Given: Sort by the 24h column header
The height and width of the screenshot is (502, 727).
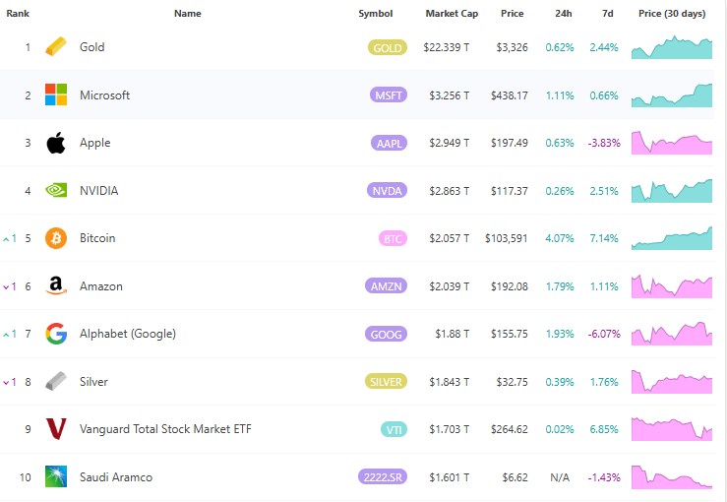Looking at the screenshot, I should pos(564,14).
